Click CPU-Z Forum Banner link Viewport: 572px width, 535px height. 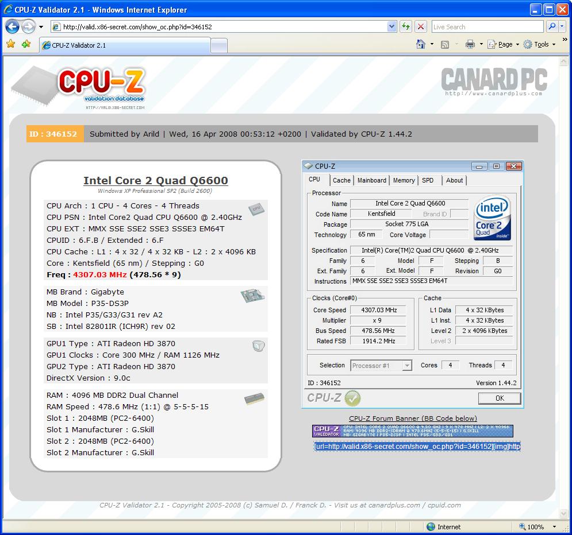pyautogui.click(x=413, y=418)
